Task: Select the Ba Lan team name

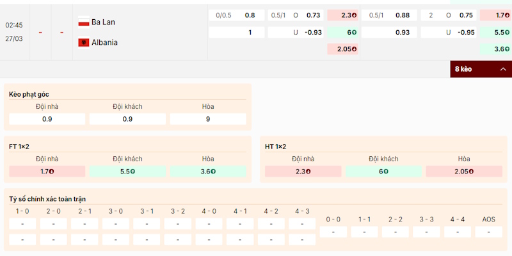Action: (x=104, y=22)
